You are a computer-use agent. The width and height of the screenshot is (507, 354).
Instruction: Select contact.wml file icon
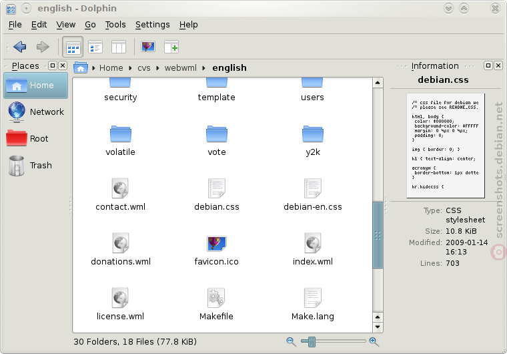pos(120,188)
